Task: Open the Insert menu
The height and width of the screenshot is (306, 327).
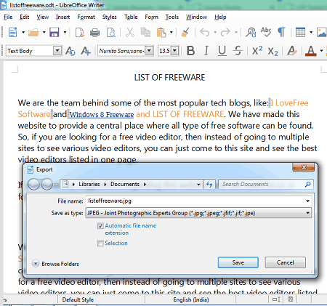Action: pos(62,17)
